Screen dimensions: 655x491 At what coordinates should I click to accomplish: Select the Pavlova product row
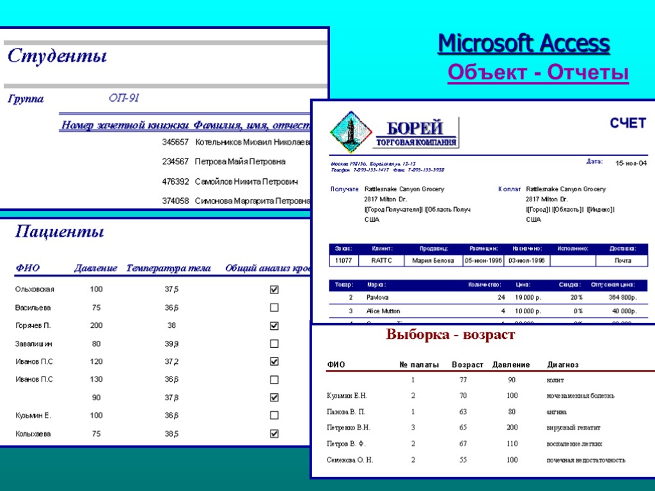tap(488, 298)
